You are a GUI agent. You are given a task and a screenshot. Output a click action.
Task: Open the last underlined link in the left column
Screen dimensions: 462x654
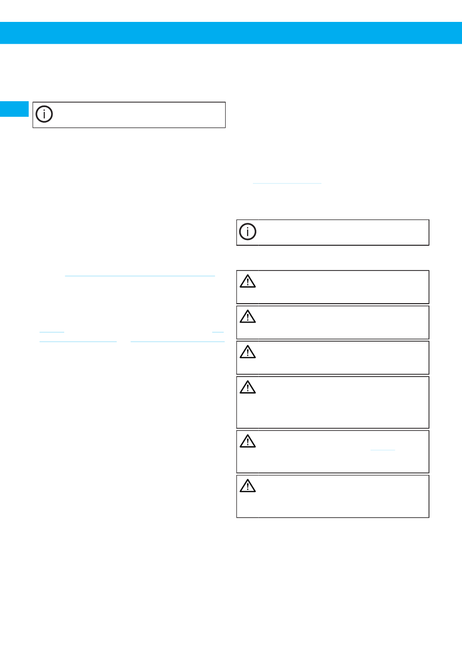coord(178,342)
